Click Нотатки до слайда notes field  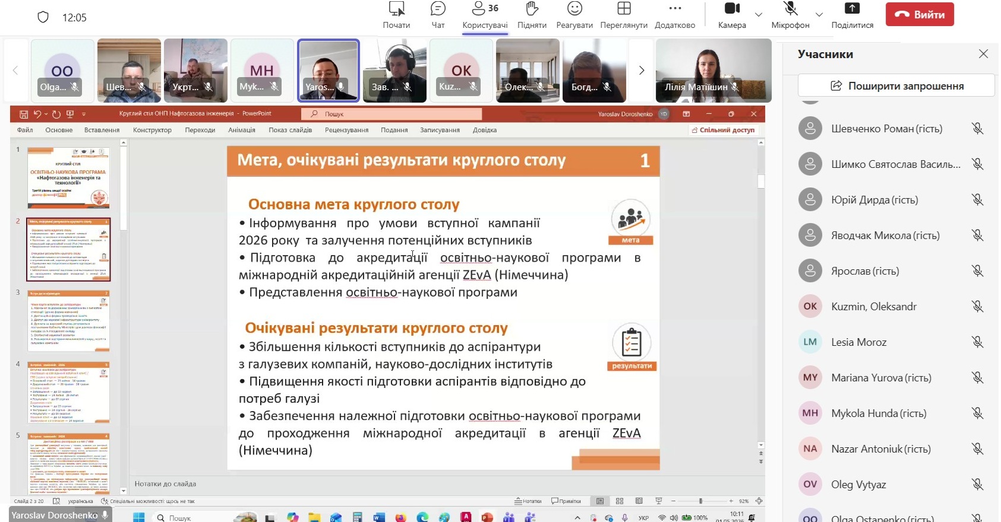[446, 483]
